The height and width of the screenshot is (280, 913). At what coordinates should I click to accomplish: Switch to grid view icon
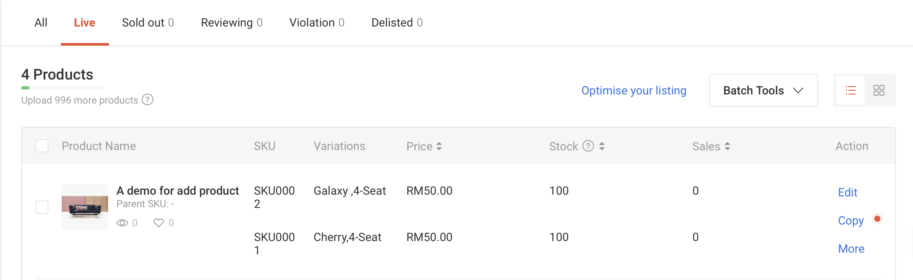879,90
